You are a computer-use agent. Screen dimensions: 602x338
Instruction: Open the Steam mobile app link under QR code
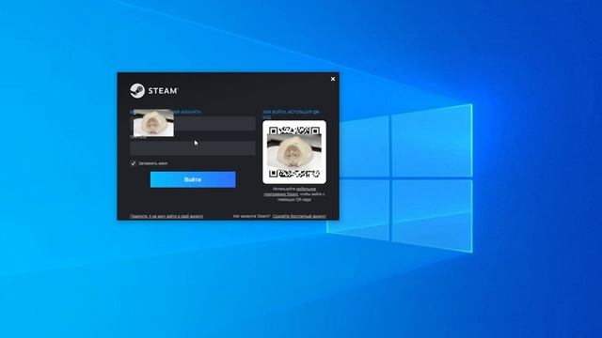pos(291,192)
